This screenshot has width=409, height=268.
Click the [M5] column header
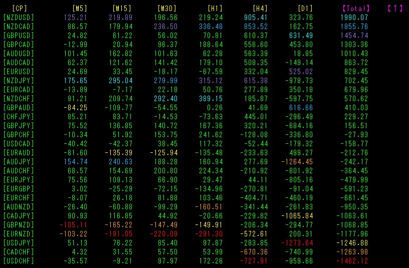click(x=80, y=9)
